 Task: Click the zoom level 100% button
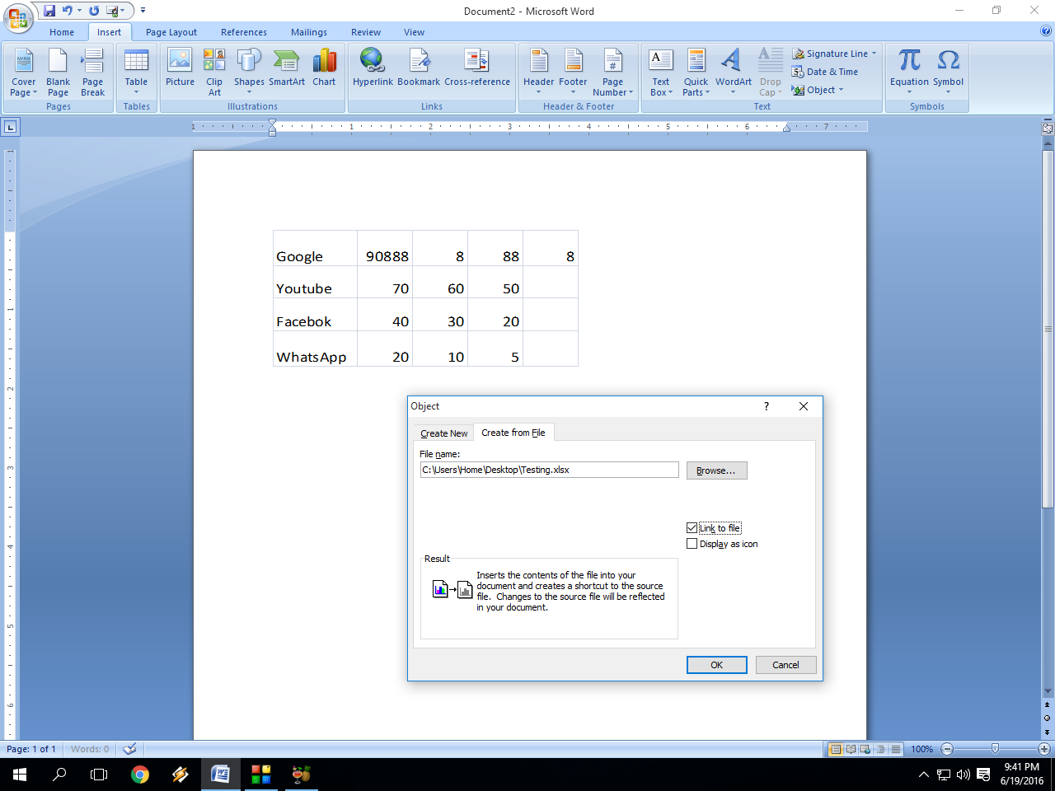[x=921, y=749]
